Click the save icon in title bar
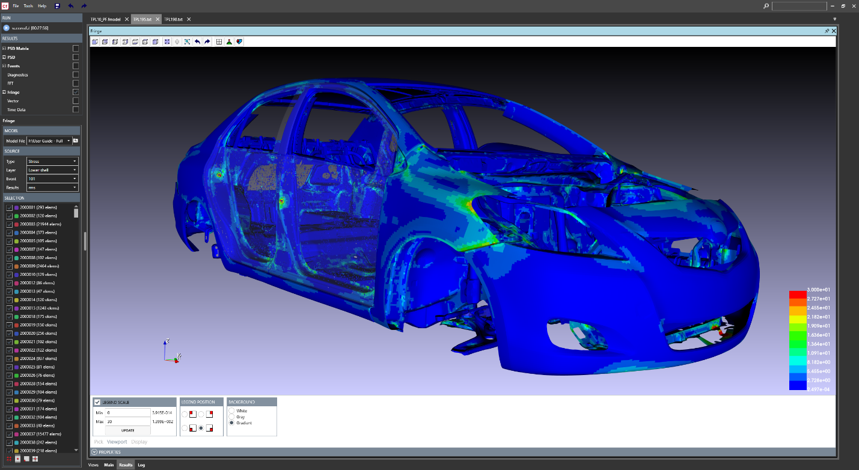The image size is (859, 470). [x=57, y=6]
